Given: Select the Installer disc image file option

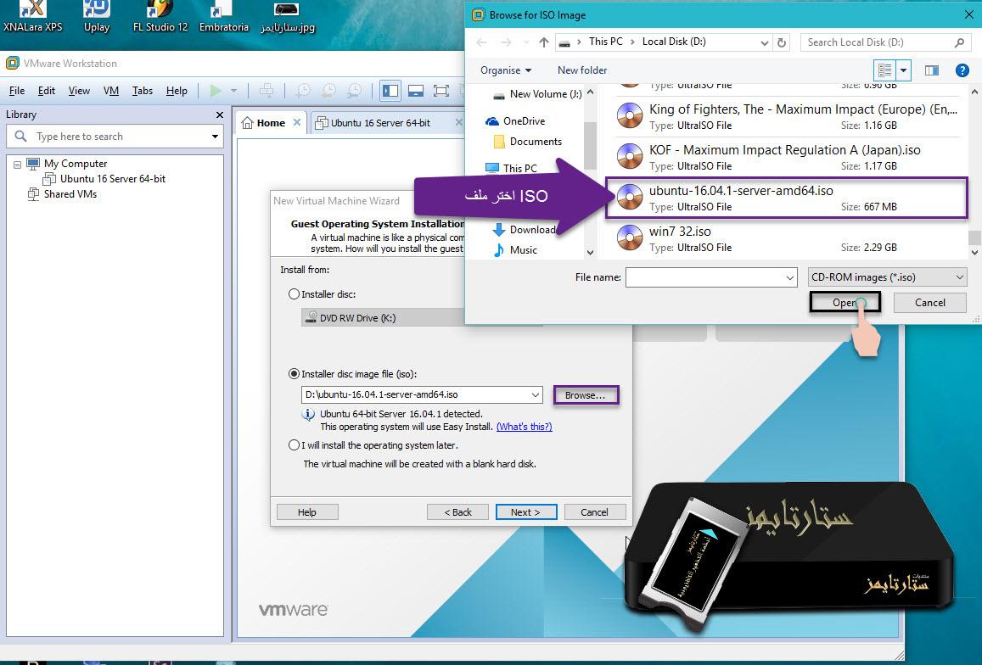Looking at the screenshot, I should point(294,373).
